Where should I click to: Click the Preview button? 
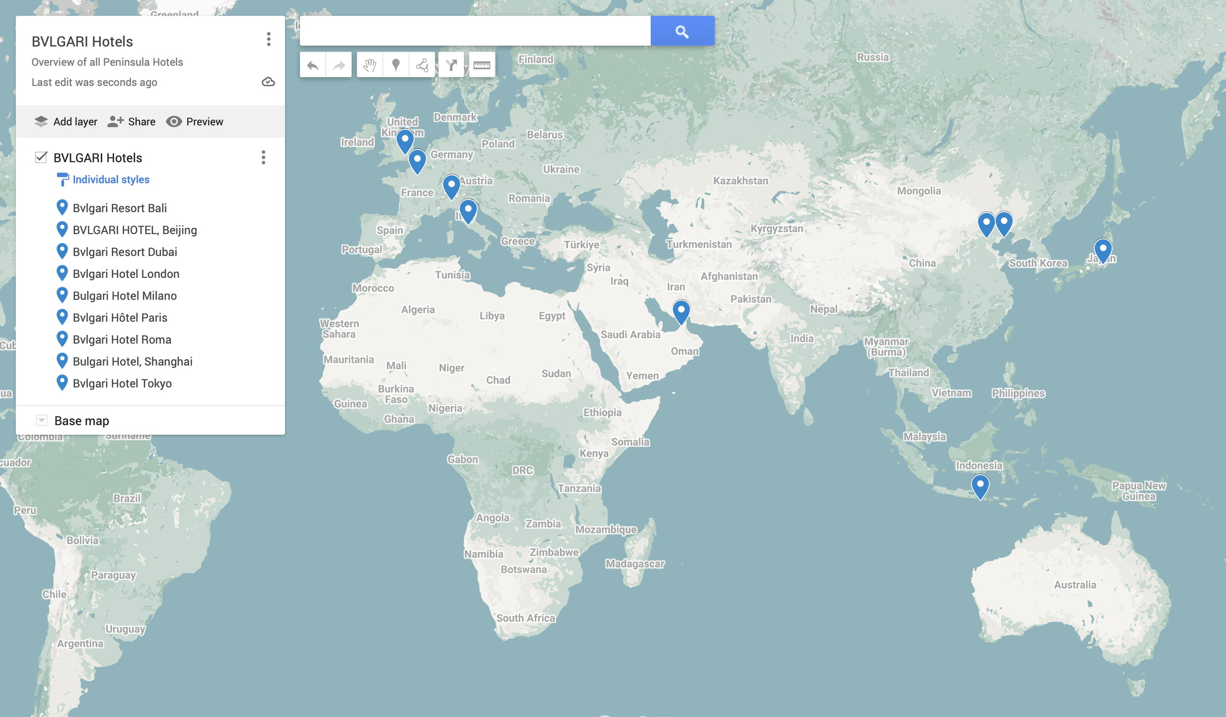pyautogui.click(x=195, y=122)
